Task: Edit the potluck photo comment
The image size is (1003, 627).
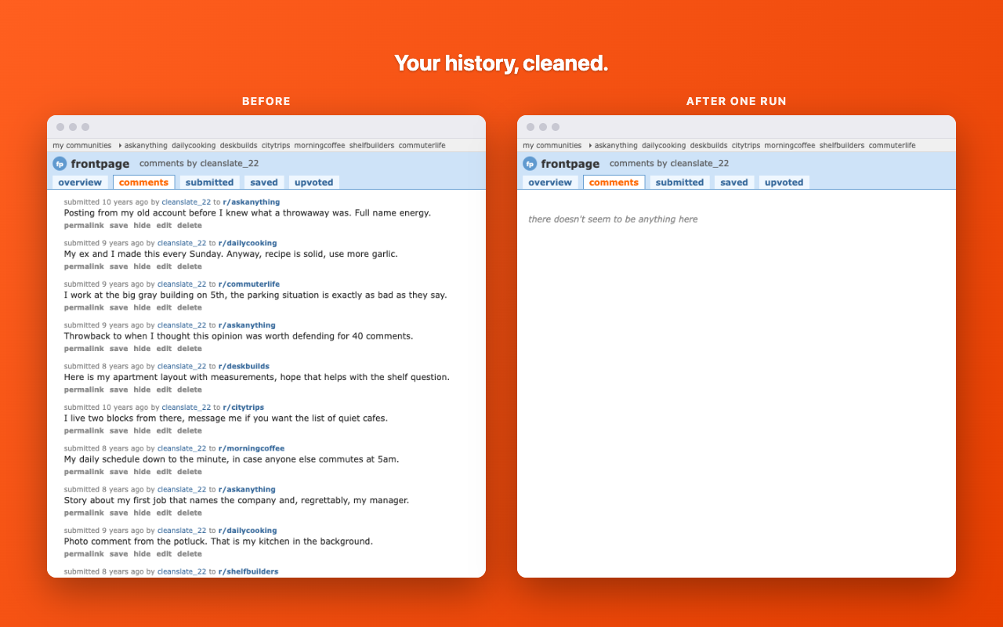Action: tap(164, 554)
